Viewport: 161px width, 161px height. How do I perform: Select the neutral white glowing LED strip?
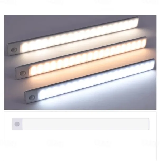[79, 34]
